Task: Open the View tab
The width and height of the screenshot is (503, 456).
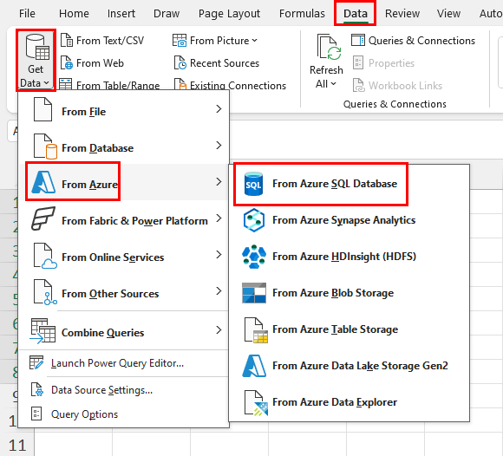Action: tap(448, 14)
